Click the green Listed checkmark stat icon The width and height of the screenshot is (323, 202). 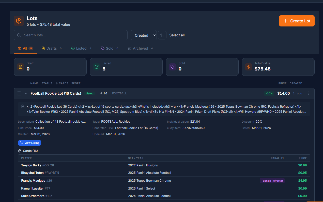(97, 67)
